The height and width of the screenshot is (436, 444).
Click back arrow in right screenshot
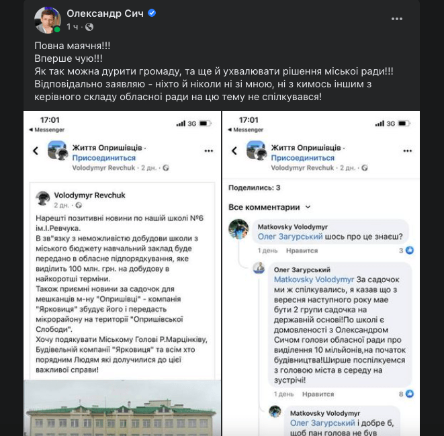tap(234, 151)
